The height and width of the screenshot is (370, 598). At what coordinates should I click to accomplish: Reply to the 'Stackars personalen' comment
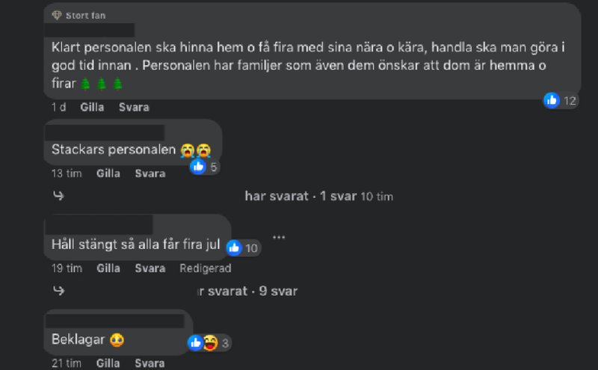pyautogui.click(x=150, y=173)
